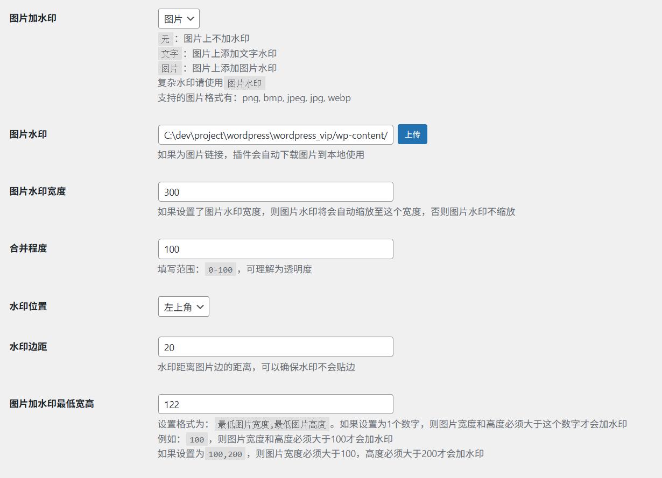The image size is (662, 478).
Task: Click the 图片水印 tag after 复杂水印请使用
Action: pos(244,83)
